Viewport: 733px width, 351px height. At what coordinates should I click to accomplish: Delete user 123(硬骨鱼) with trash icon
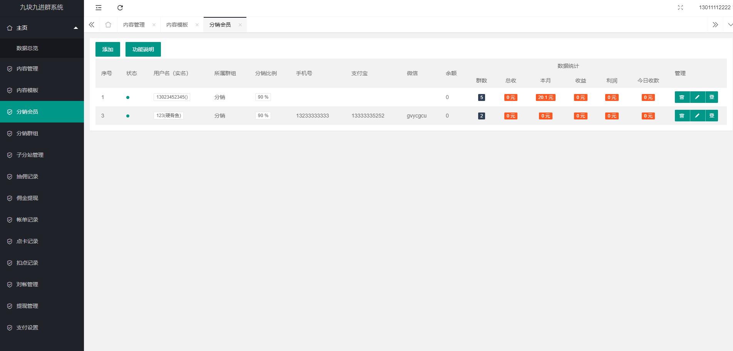click(x=682, y=116)
